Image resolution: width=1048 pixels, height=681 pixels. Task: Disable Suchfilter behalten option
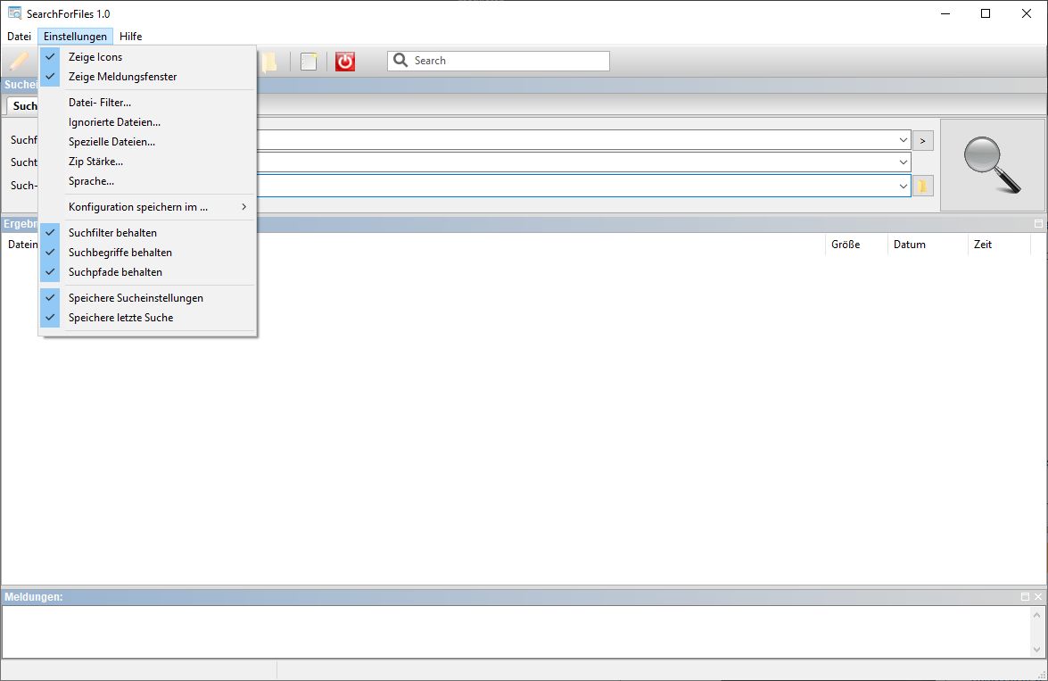(x=112, y=233)
